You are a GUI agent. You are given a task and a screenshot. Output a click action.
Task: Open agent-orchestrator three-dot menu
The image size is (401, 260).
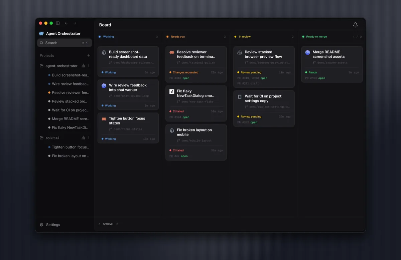(89, 66)
